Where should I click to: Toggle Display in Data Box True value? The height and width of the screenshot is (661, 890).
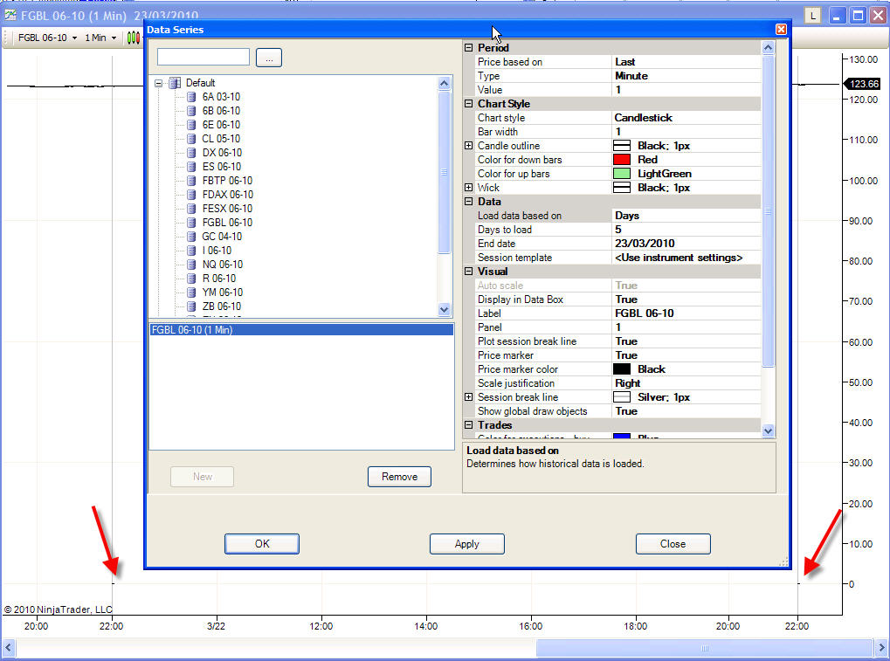[686, 300]
